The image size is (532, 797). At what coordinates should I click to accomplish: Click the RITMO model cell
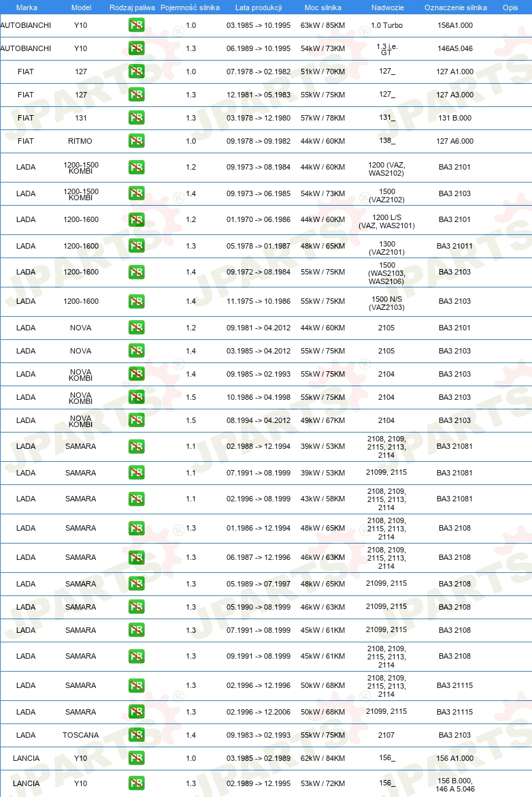pyautogui.click(x=80, y=141)
